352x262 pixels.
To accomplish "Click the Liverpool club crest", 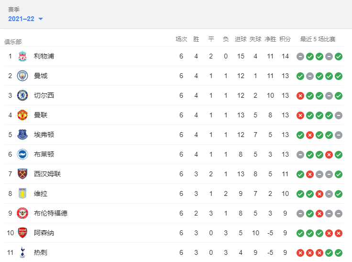I will [x=22, y=56].
